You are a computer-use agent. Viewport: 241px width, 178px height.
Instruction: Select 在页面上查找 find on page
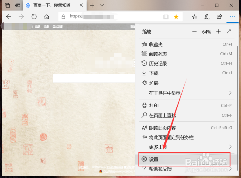[x=187, y=115]
